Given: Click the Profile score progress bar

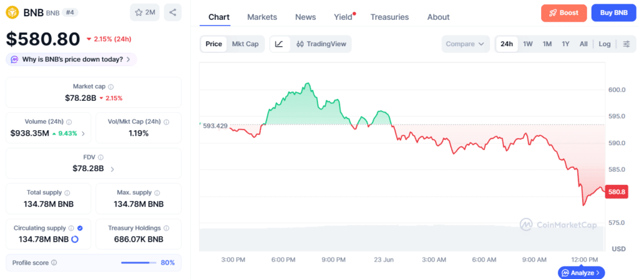Looking at the screenshot, I should 139,263.
